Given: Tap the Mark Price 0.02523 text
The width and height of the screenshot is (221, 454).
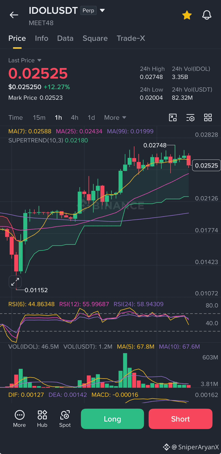Looking at the screenshot, I should tap(35, 98).
